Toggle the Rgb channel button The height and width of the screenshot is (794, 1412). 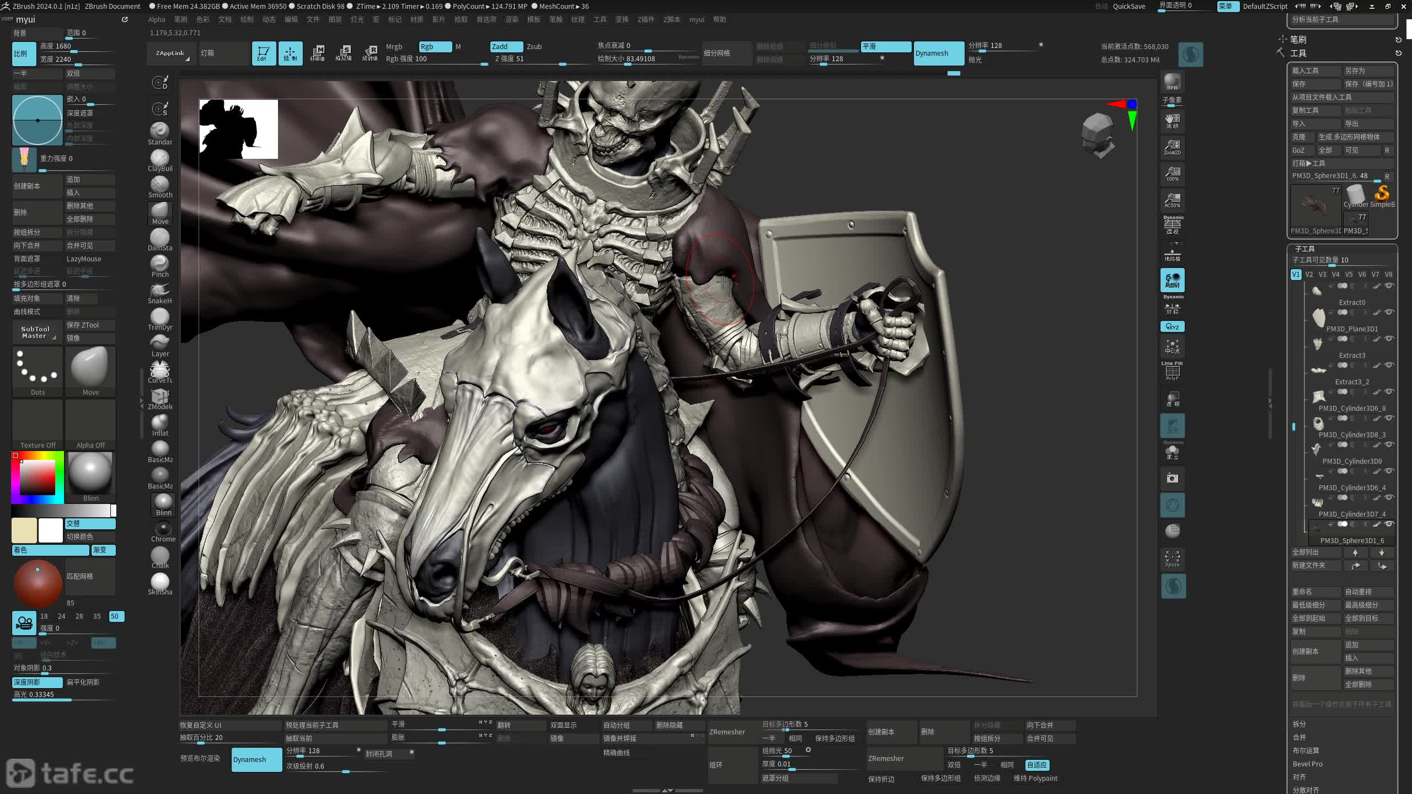pos(435,47)
